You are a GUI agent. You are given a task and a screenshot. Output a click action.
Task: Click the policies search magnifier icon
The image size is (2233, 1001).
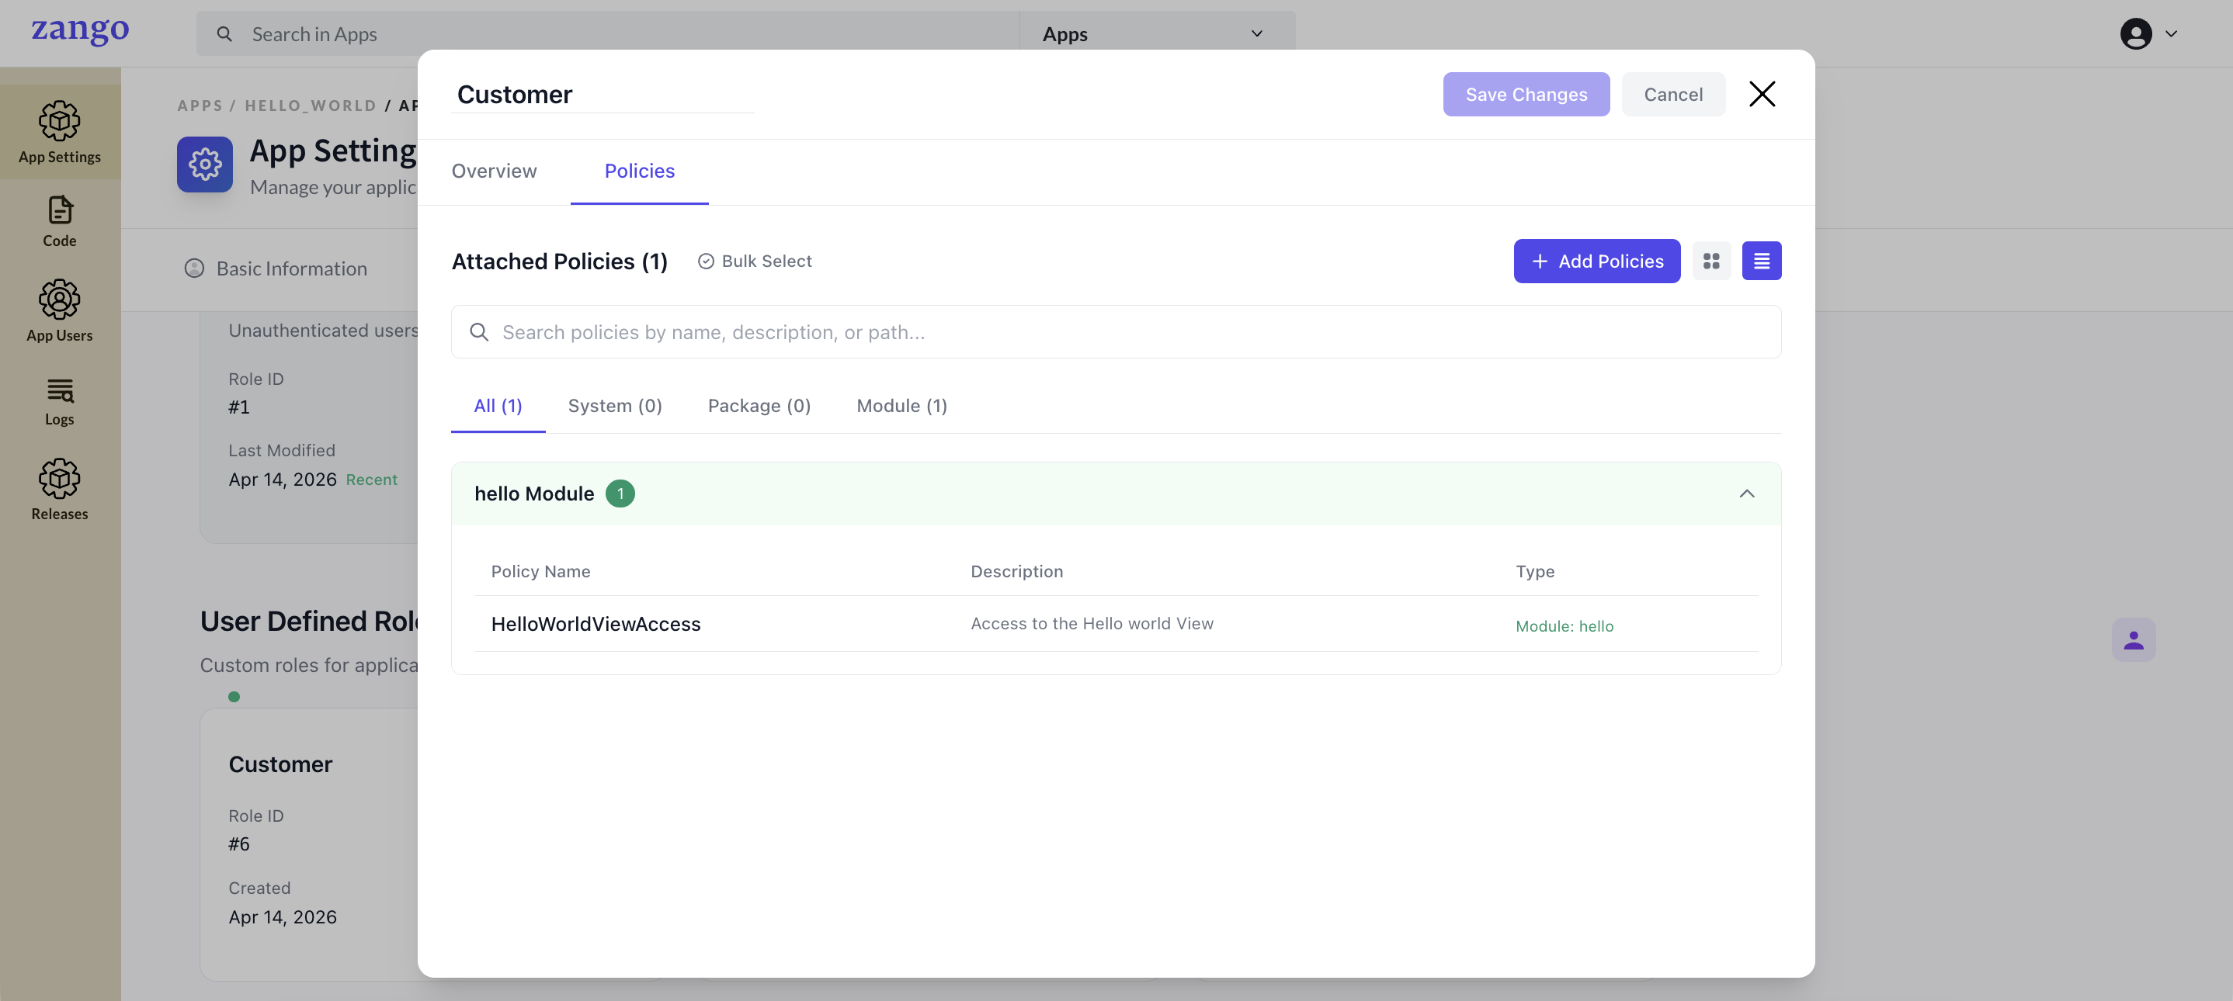pyautogui.click(x=479, y=332)
